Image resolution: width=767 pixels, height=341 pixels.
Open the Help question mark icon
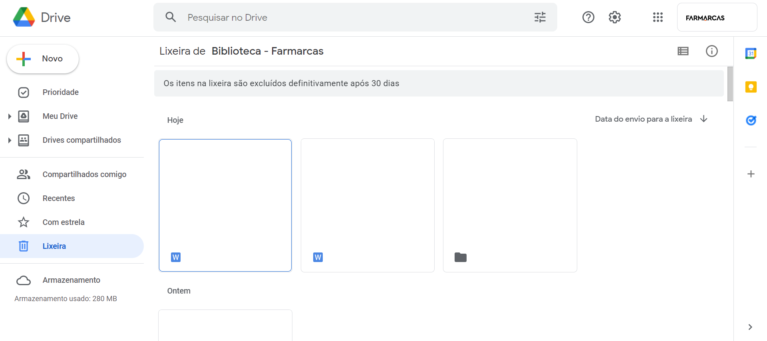click(x=588, y=17)
